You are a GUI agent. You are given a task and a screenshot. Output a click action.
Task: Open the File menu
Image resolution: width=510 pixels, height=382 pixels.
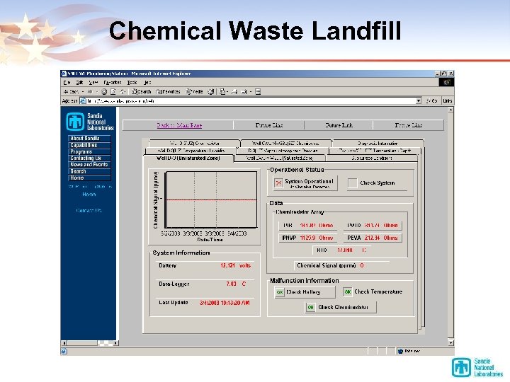coord(67,83)
